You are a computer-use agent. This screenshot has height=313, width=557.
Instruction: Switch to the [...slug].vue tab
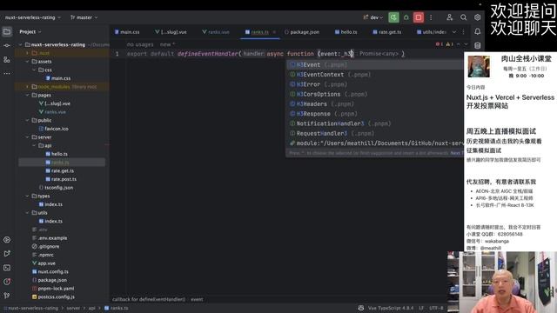pos(171,32)
